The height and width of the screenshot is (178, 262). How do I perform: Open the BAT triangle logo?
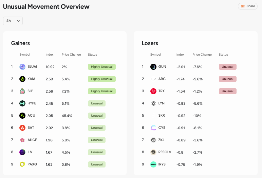22,128
